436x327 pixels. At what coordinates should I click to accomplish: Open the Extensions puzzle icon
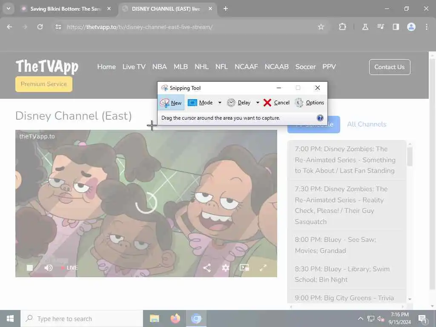pos(343,27)
